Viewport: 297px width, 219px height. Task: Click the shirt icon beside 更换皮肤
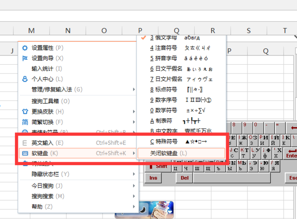pos(25,112)
